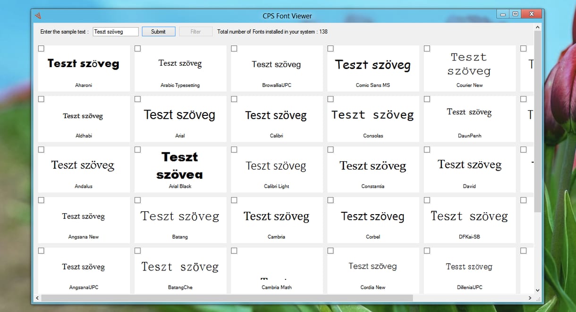This screenshot has height=312, width=576.
Task: Maximize the CPS Font Viewer window
Action: pyautogui.click(x=515, y=14)
